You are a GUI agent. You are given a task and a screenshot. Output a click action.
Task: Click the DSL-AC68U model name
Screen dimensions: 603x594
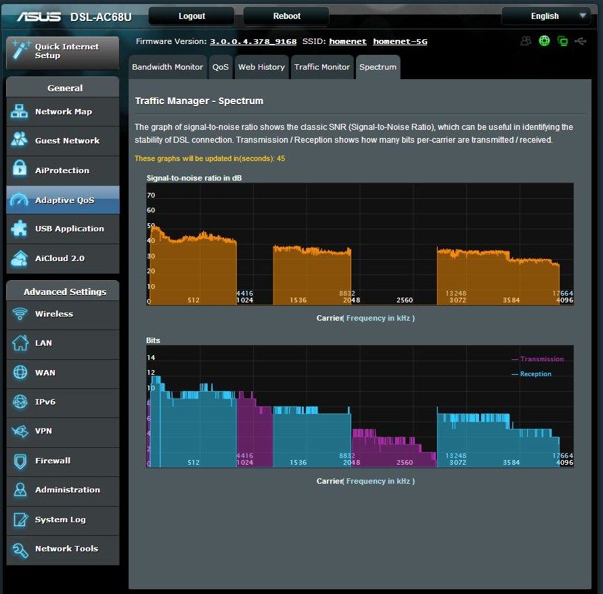pyautogui.click(x=101, y=17)
